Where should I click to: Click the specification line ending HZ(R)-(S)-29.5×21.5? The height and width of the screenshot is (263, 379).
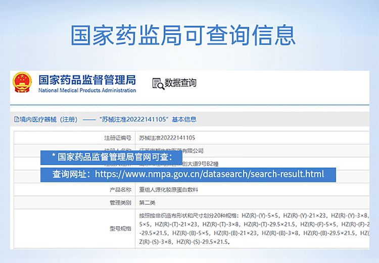(184, 242)
